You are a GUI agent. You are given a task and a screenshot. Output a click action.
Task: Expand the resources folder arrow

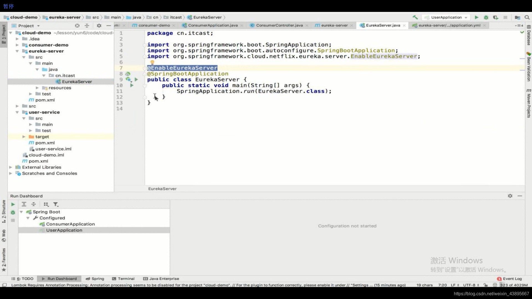click(x=37, y=88)
